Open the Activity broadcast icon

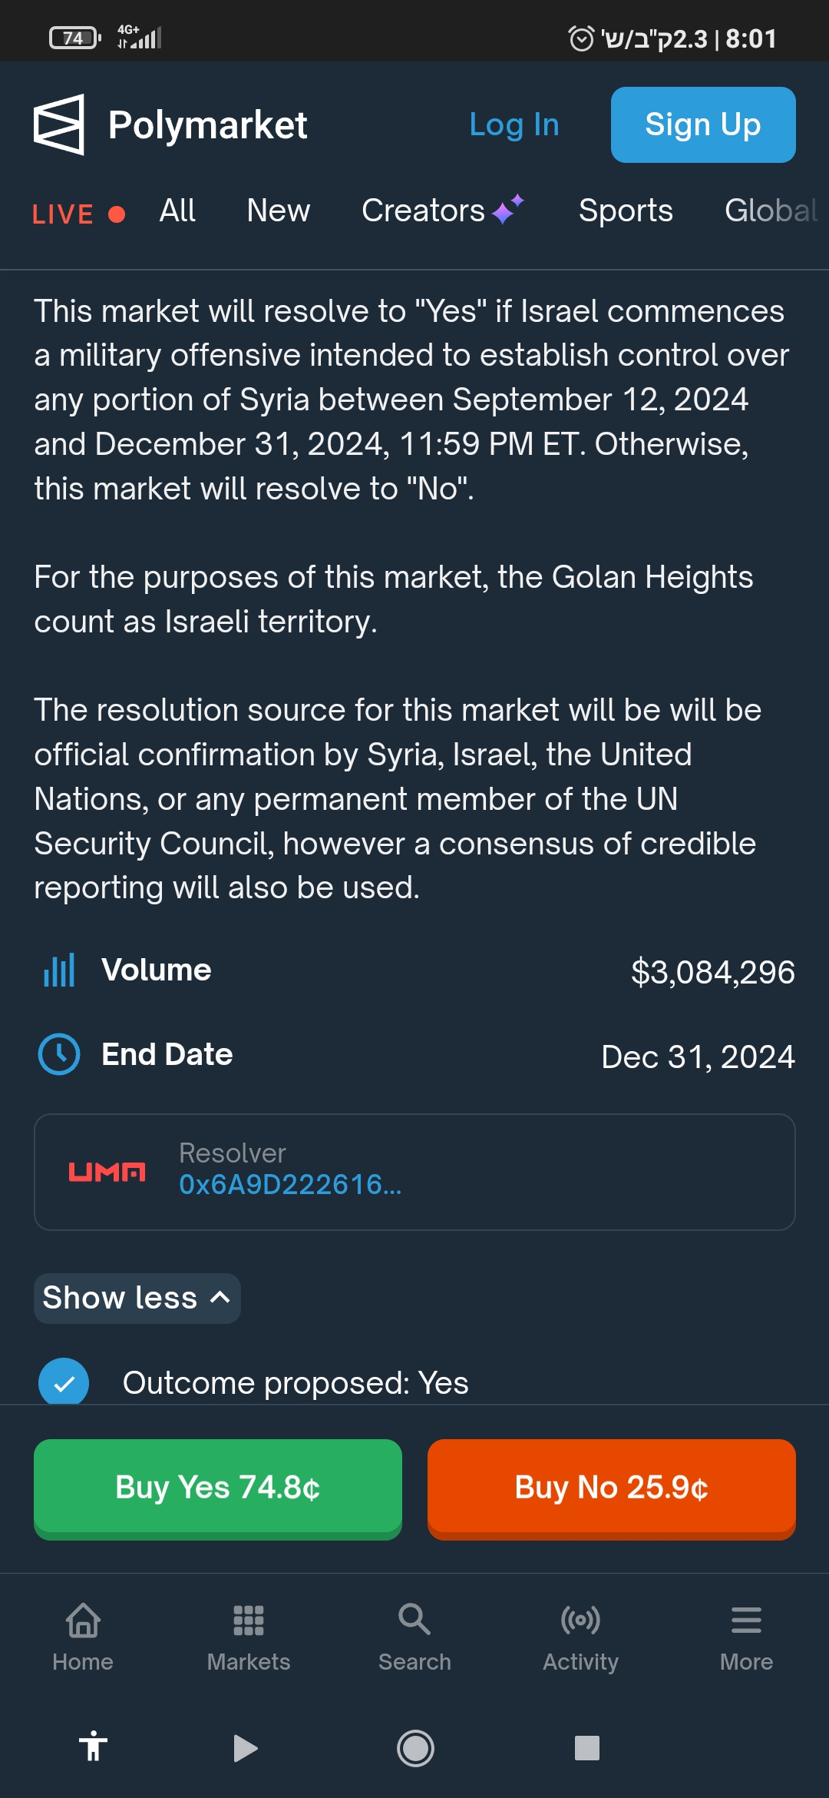[x=580, y=1621]
